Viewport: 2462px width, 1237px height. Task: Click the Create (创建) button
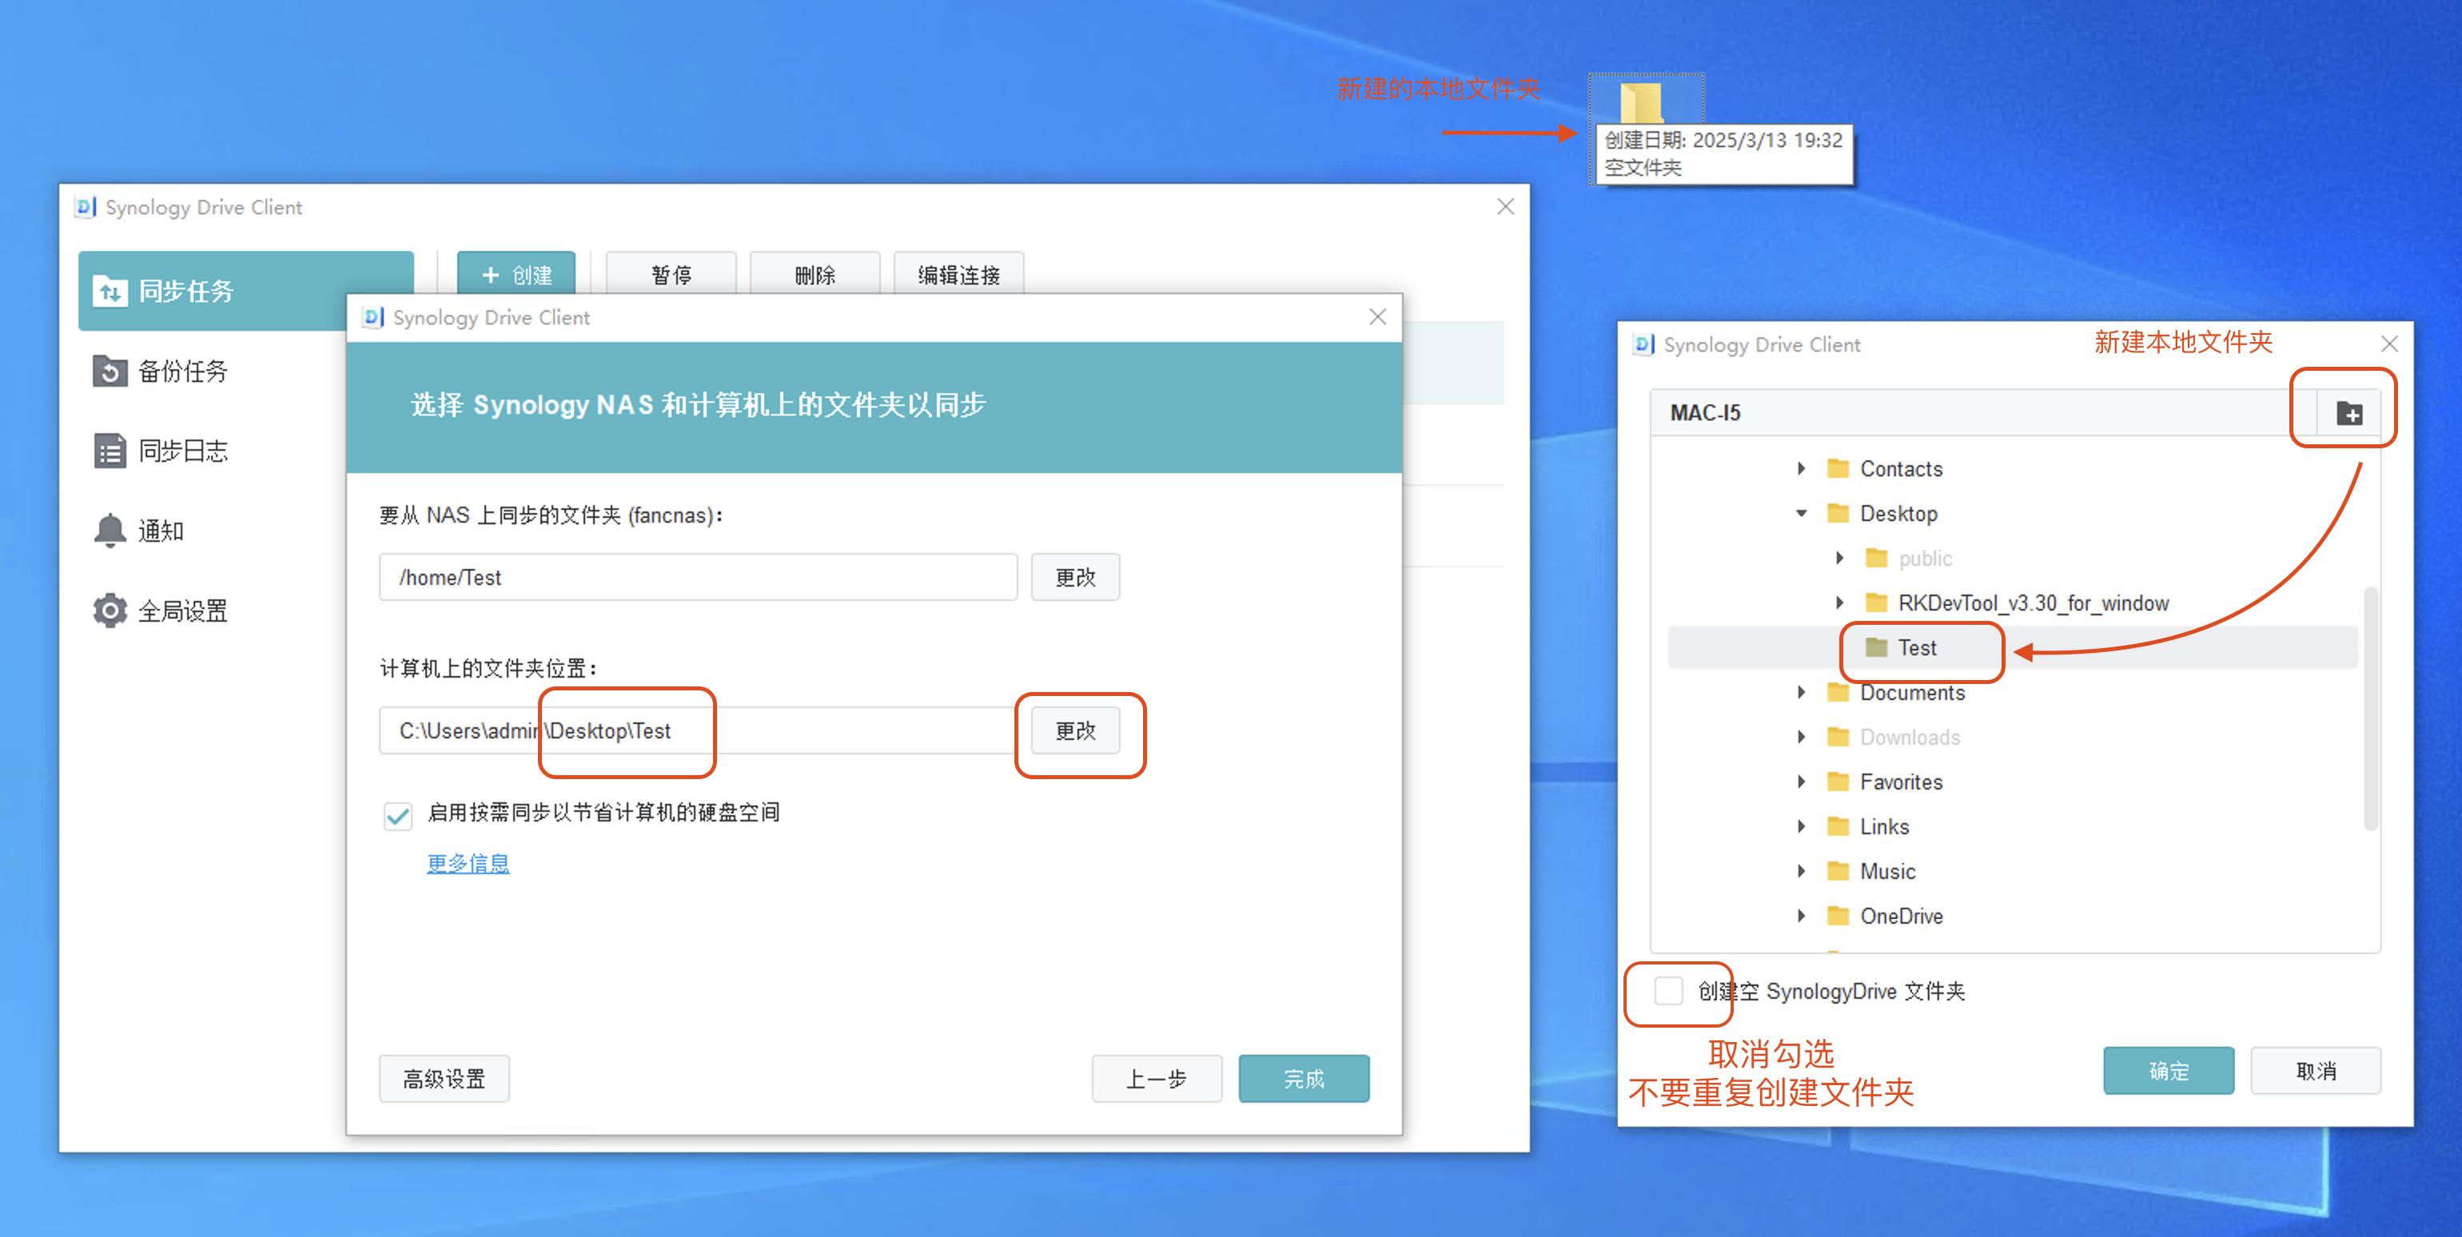coord(516,274)
